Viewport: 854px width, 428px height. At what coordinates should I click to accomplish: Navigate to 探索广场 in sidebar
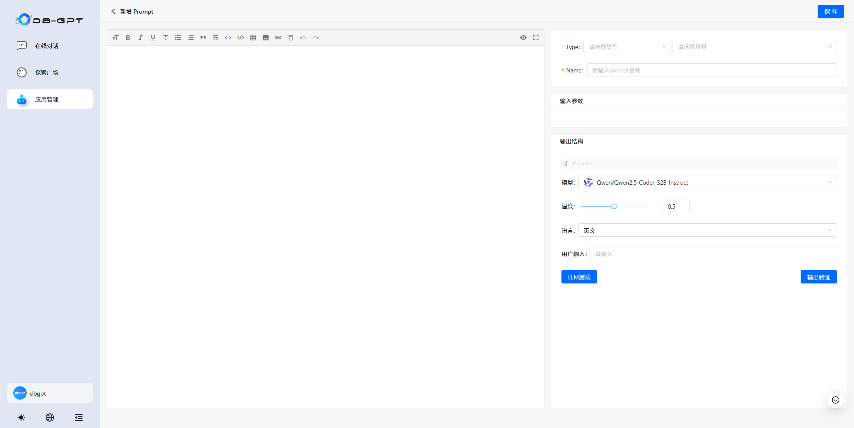[47, 73]
